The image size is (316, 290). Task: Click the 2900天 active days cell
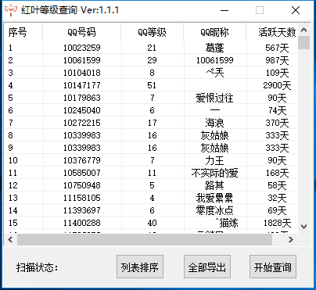pyautogui.click(x=277, y=85)
